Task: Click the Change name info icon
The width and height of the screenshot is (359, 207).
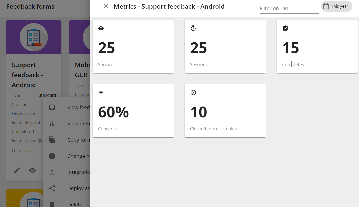Action: pyautogui.click(x=52, y=156)
